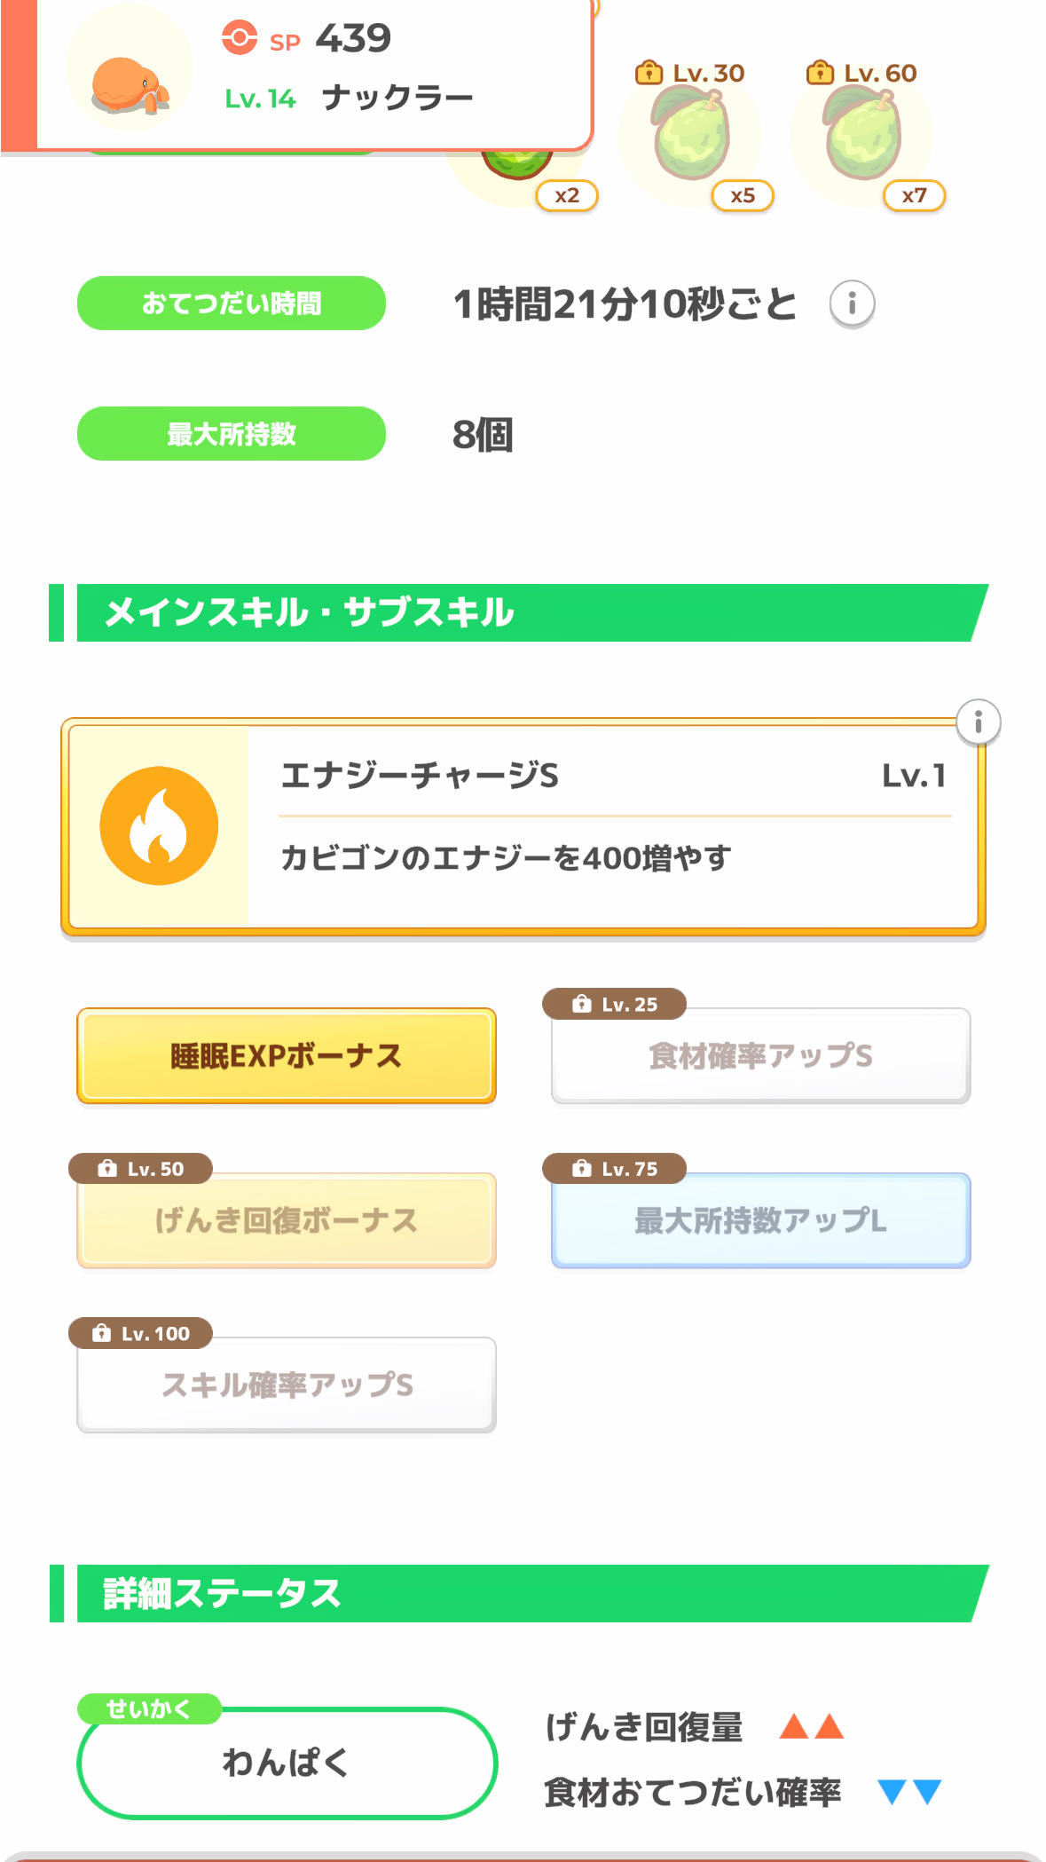Tap the locked 最大所持数アップL sub skill
Image resolution: width=1046 pixels, height=1862 pixels.
(760, 1220)
